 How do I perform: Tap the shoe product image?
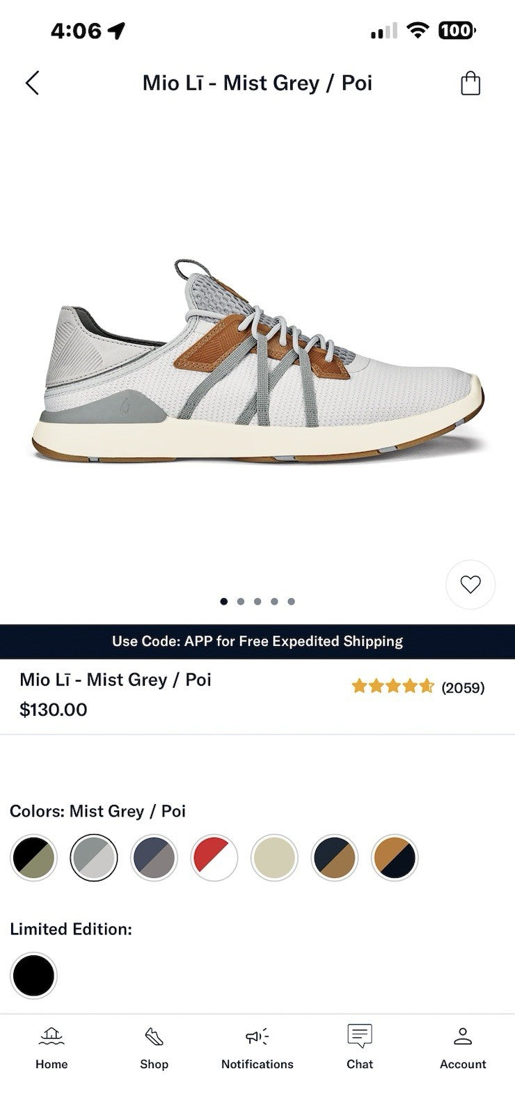257,362
